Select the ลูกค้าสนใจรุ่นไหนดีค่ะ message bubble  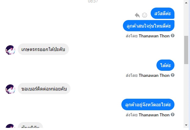(149, 26)
